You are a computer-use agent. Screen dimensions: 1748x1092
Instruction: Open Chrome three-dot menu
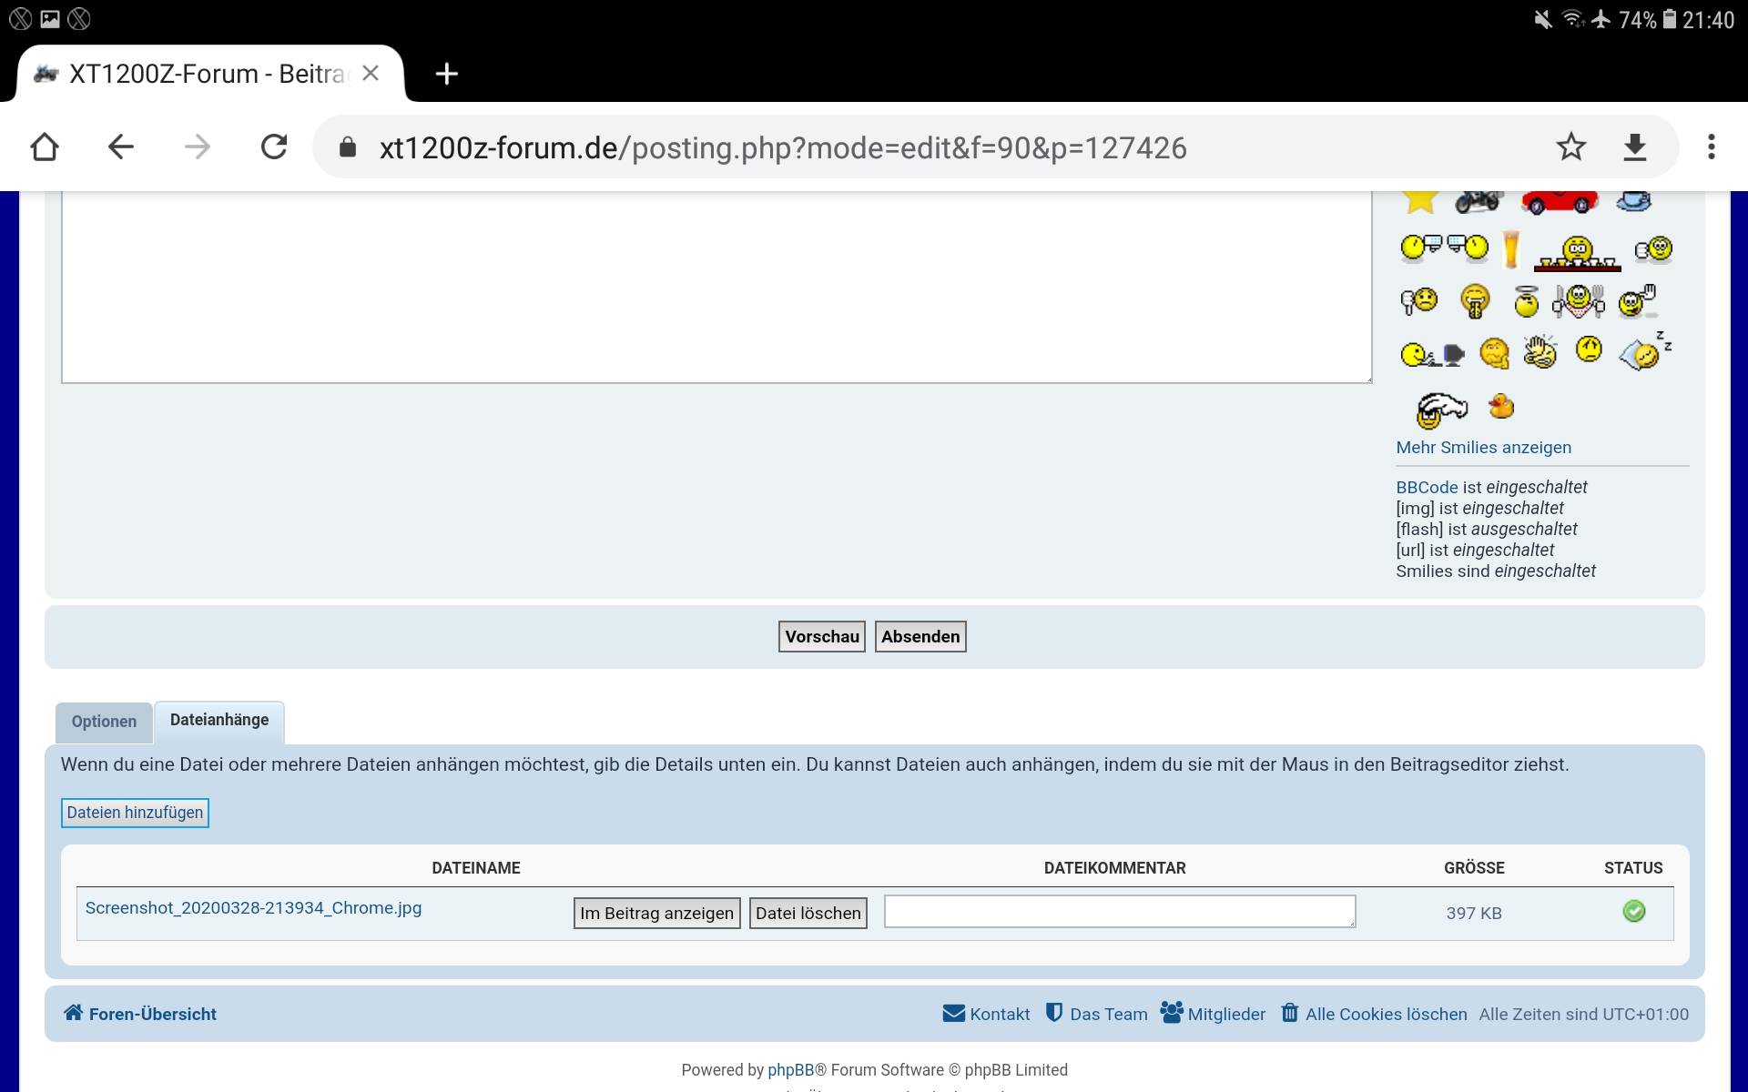pos(1711,147)
